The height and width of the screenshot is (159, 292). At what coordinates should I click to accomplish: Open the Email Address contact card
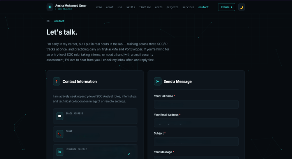tap(95, 116)
